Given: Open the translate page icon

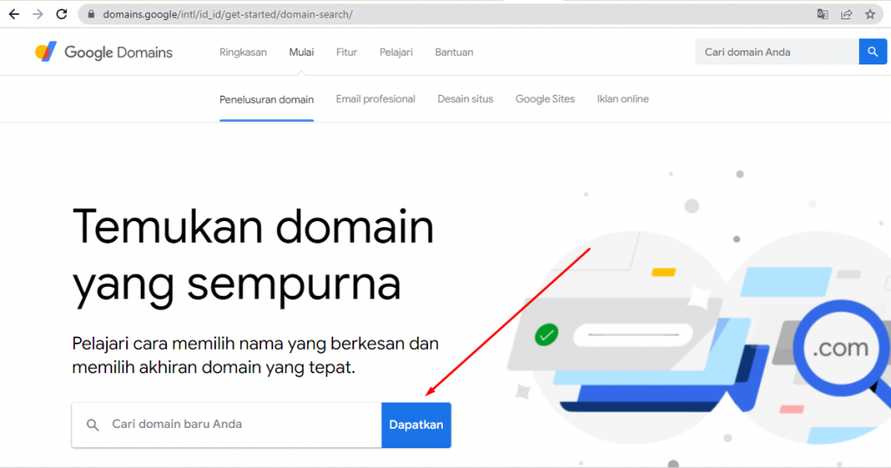Looking at the screenshot, I should (822, 15).
